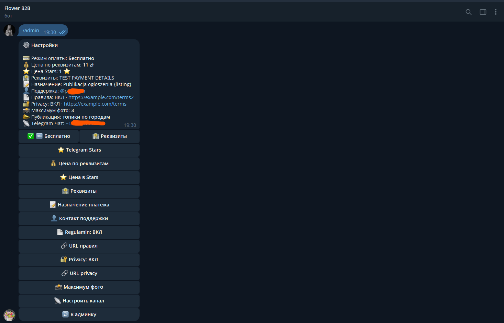
Task: Click the Реквизиты: TEST PAYMENT DETAILS line
Action: [x=68, y=78]
